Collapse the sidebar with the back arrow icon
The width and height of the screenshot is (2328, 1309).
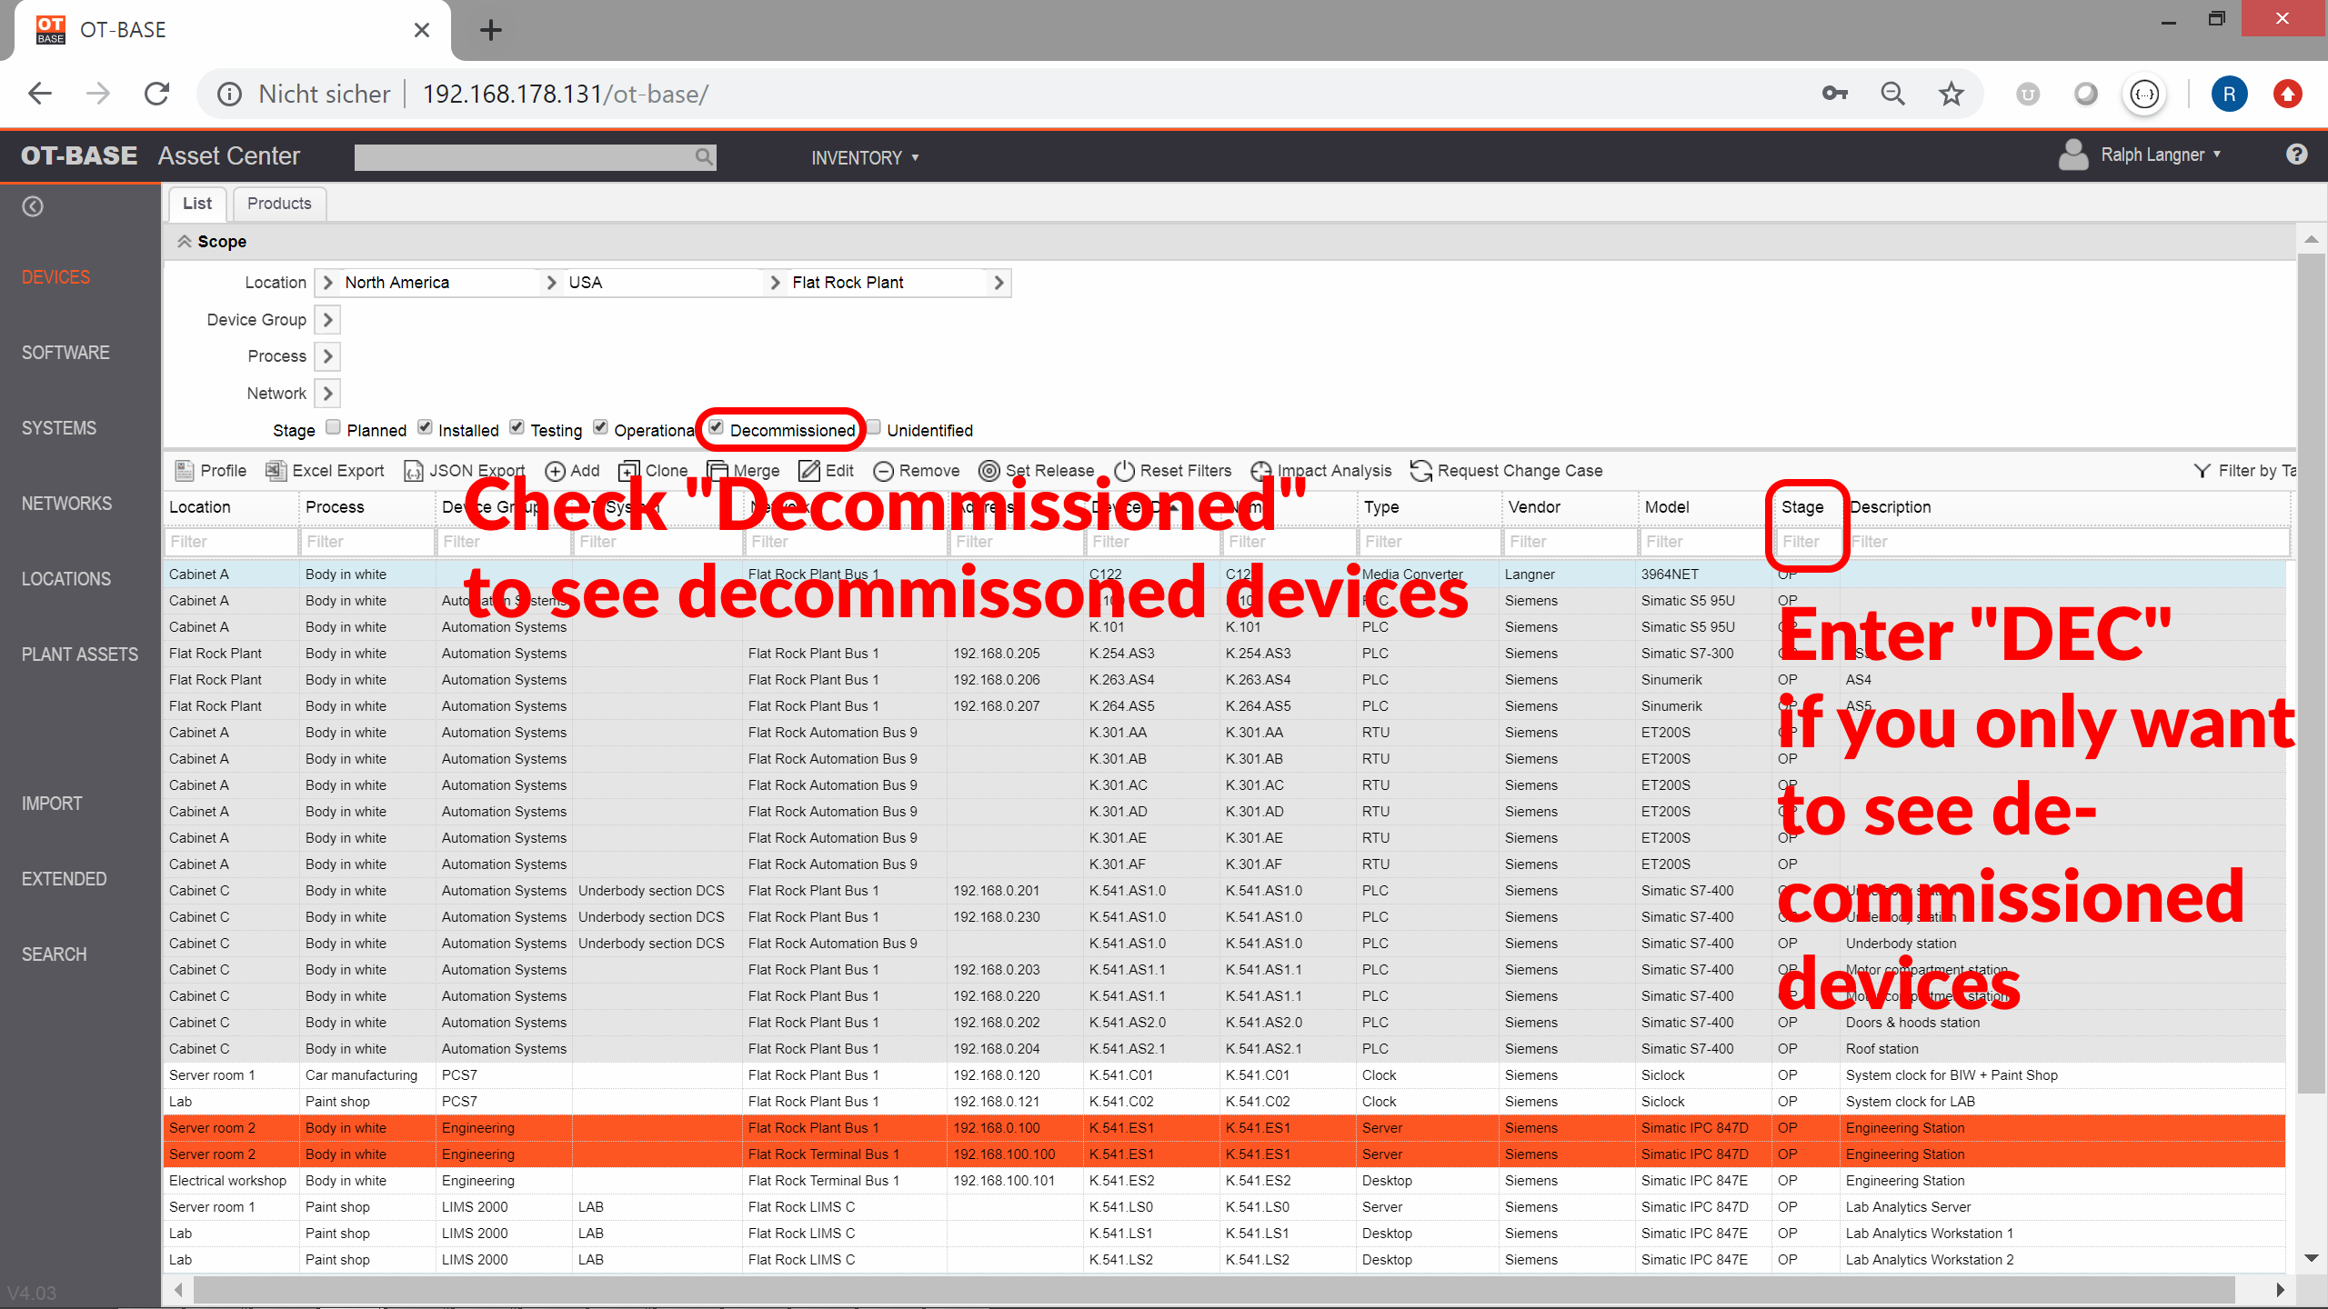pos(33,206)
